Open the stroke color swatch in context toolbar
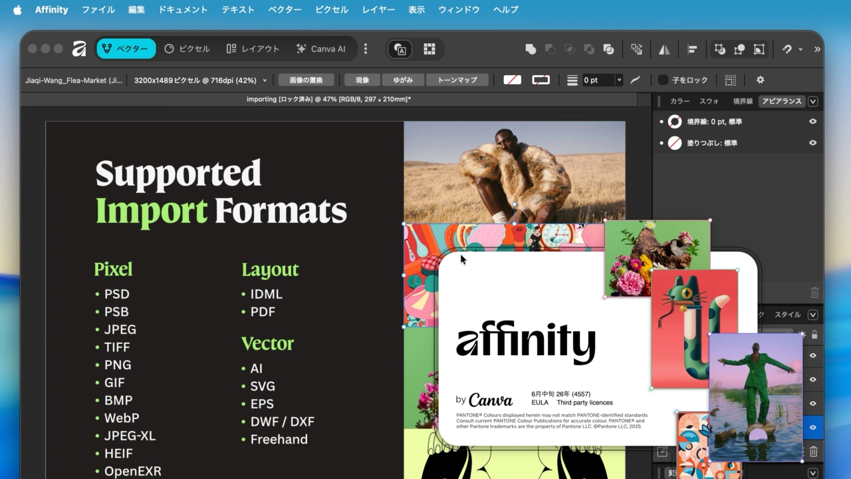The width and height of the screenshot is (851, 479). coord(541,80)
